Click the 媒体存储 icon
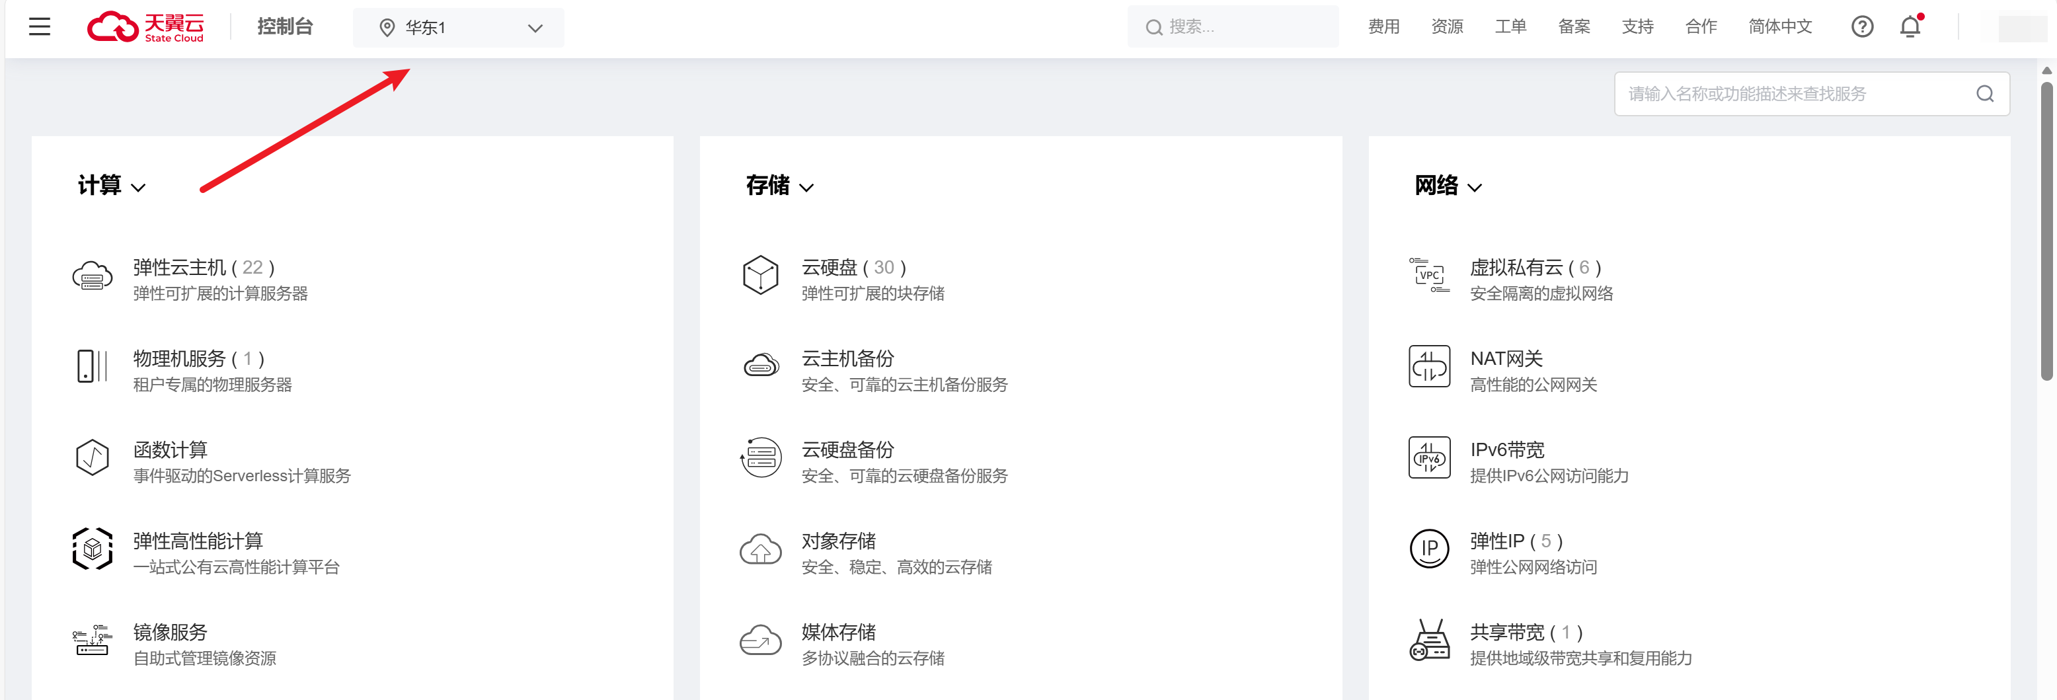This screenshot has width=2057, height=700. tap(760, 640)
